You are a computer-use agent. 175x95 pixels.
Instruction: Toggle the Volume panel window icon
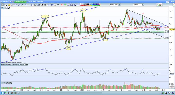pyautogui.click(x=9, y=83)
